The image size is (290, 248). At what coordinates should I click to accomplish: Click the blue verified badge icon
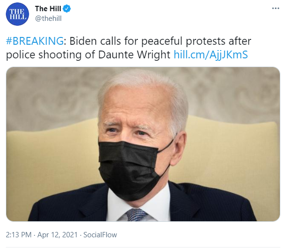[x=67, y=9]
